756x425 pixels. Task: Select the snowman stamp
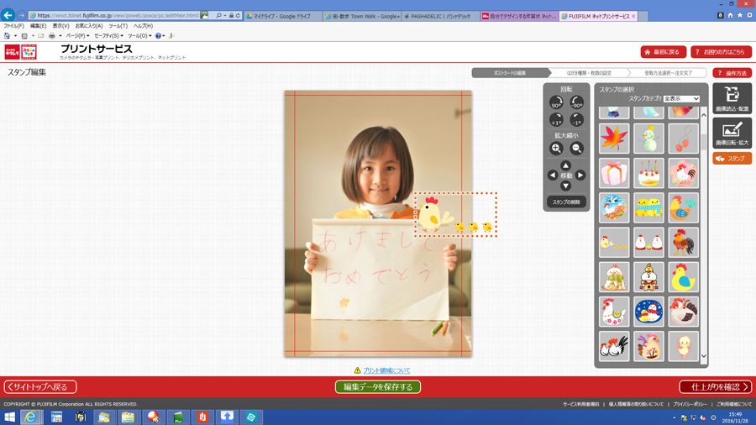coord(648,139)
